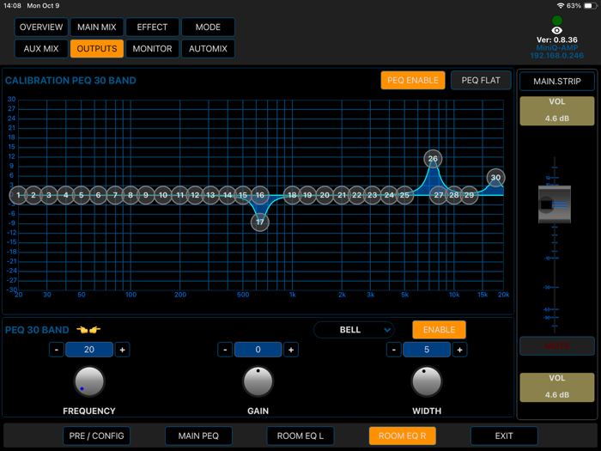The image size is (601, 451).
Task: Select EQ band node 5
Action: point(82,195)
